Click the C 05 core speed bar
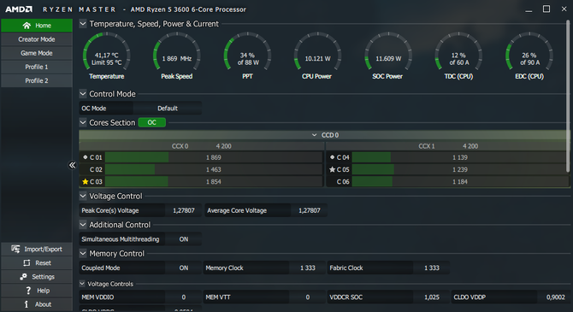 tap(460, 169)
